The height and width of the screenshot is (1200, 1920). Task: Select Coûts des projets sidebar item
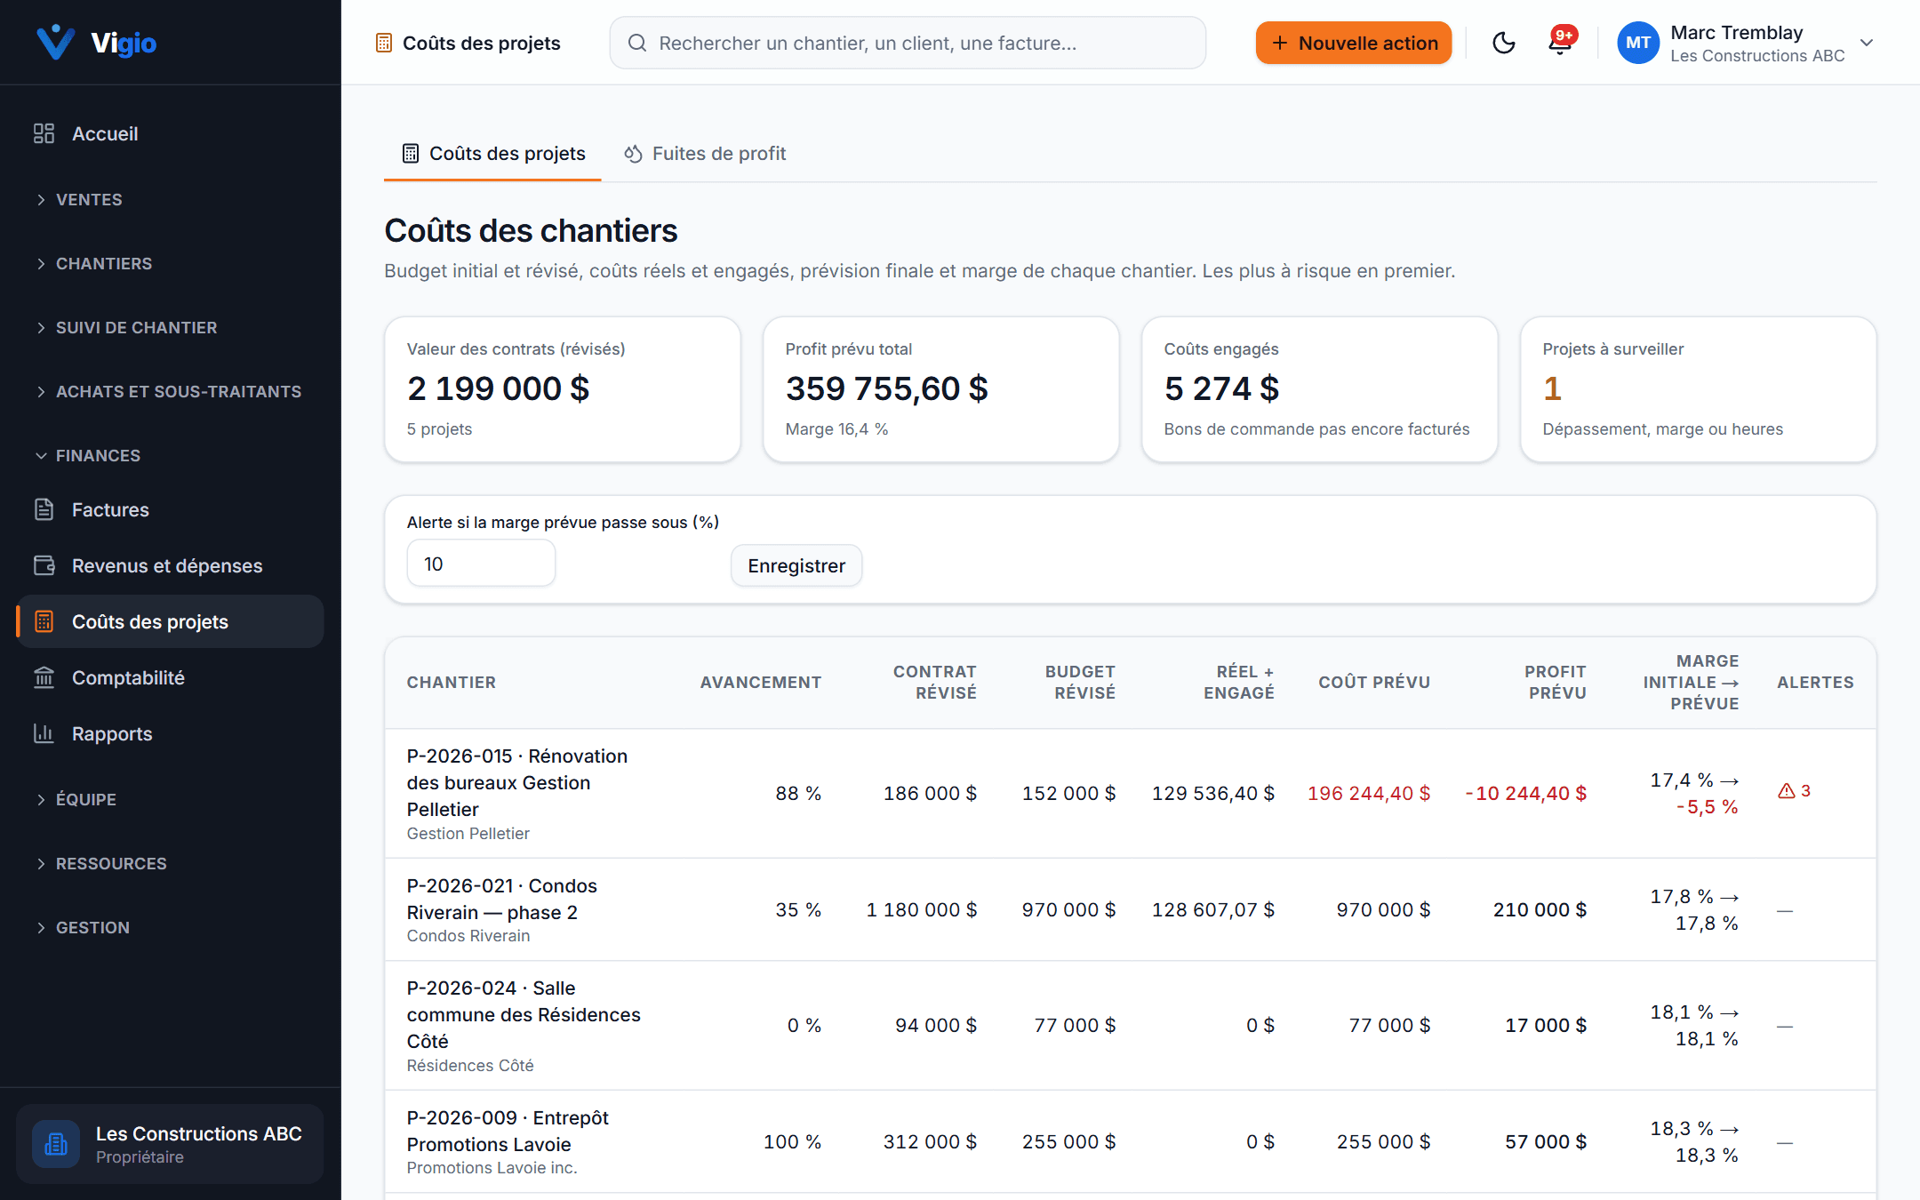171,621
